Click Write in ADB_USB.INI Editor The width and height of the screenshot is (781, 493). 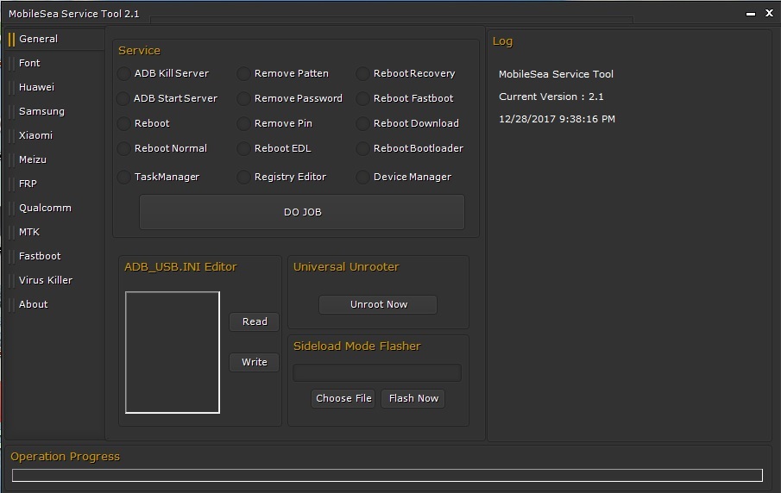click(254, 362)
